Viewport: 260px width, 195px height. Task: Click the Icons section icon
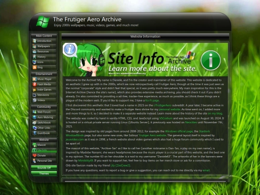click(x=34, y=62)
